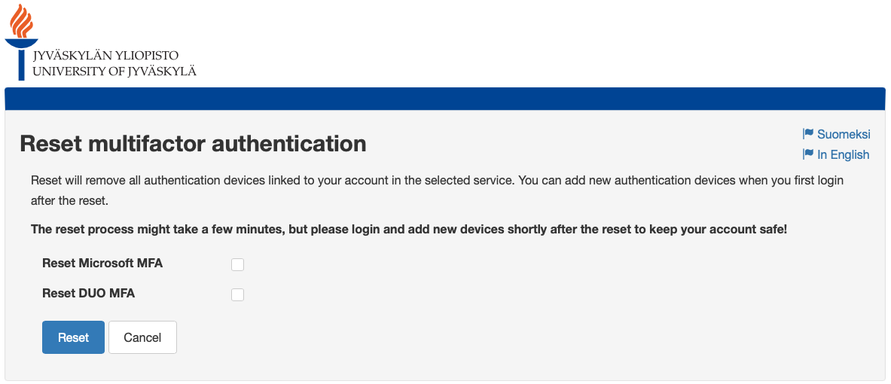The width and height of the screenshot is (891, 384).
Task: Click the dark blue header bar
Action: 444,99
